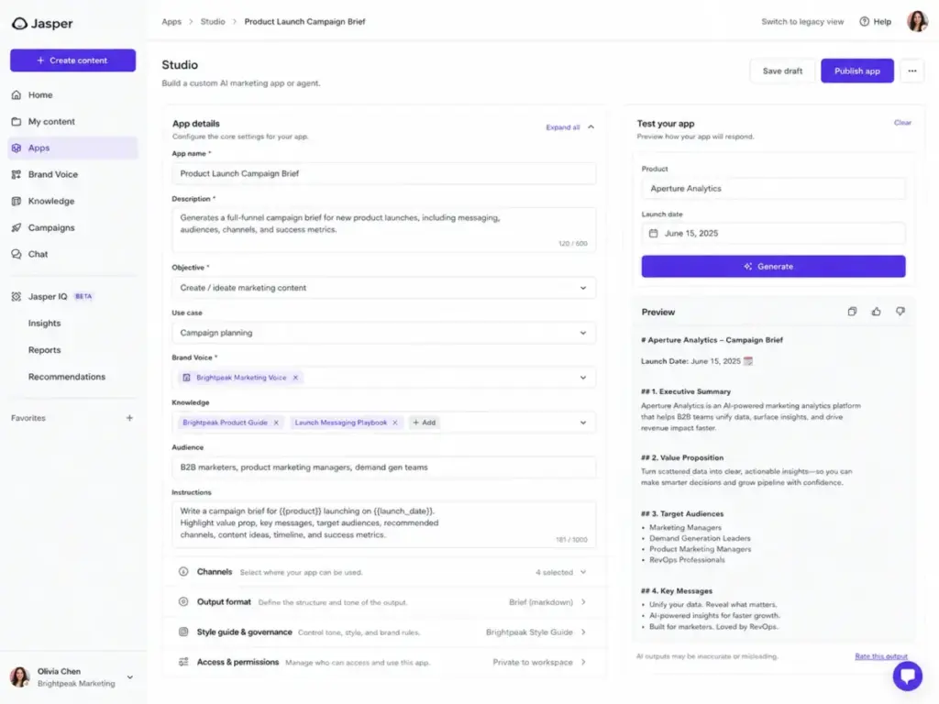Click the Product test input field

[x=773, y=189]
